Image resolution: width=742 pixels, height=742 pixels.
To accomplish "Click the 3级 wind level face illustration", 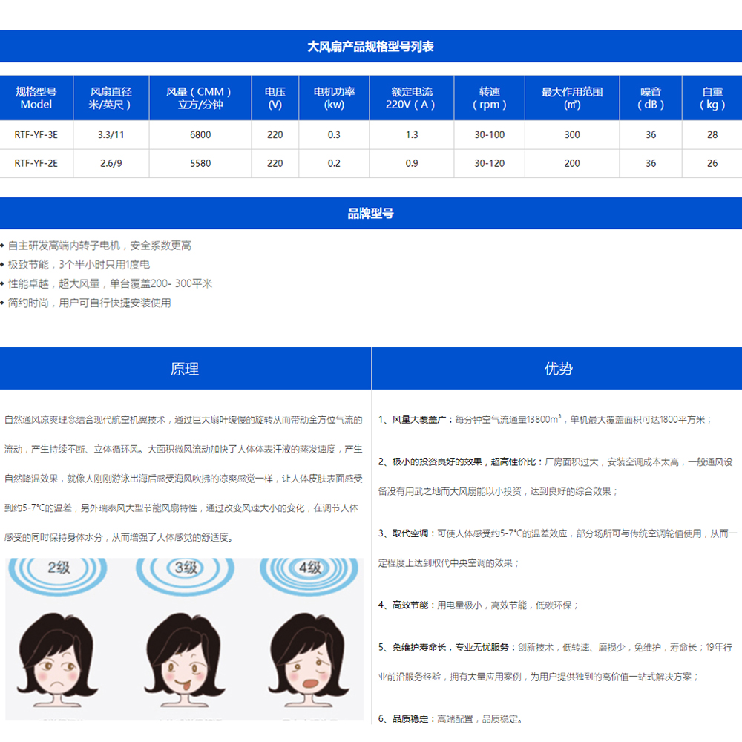I will pyautogui.click(x=184, y=659).
